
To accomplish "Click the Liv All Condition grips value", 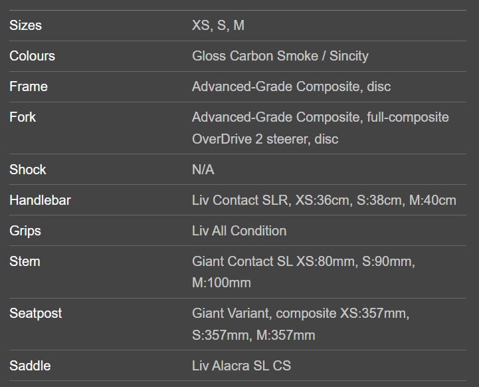I will coord(239,231).
